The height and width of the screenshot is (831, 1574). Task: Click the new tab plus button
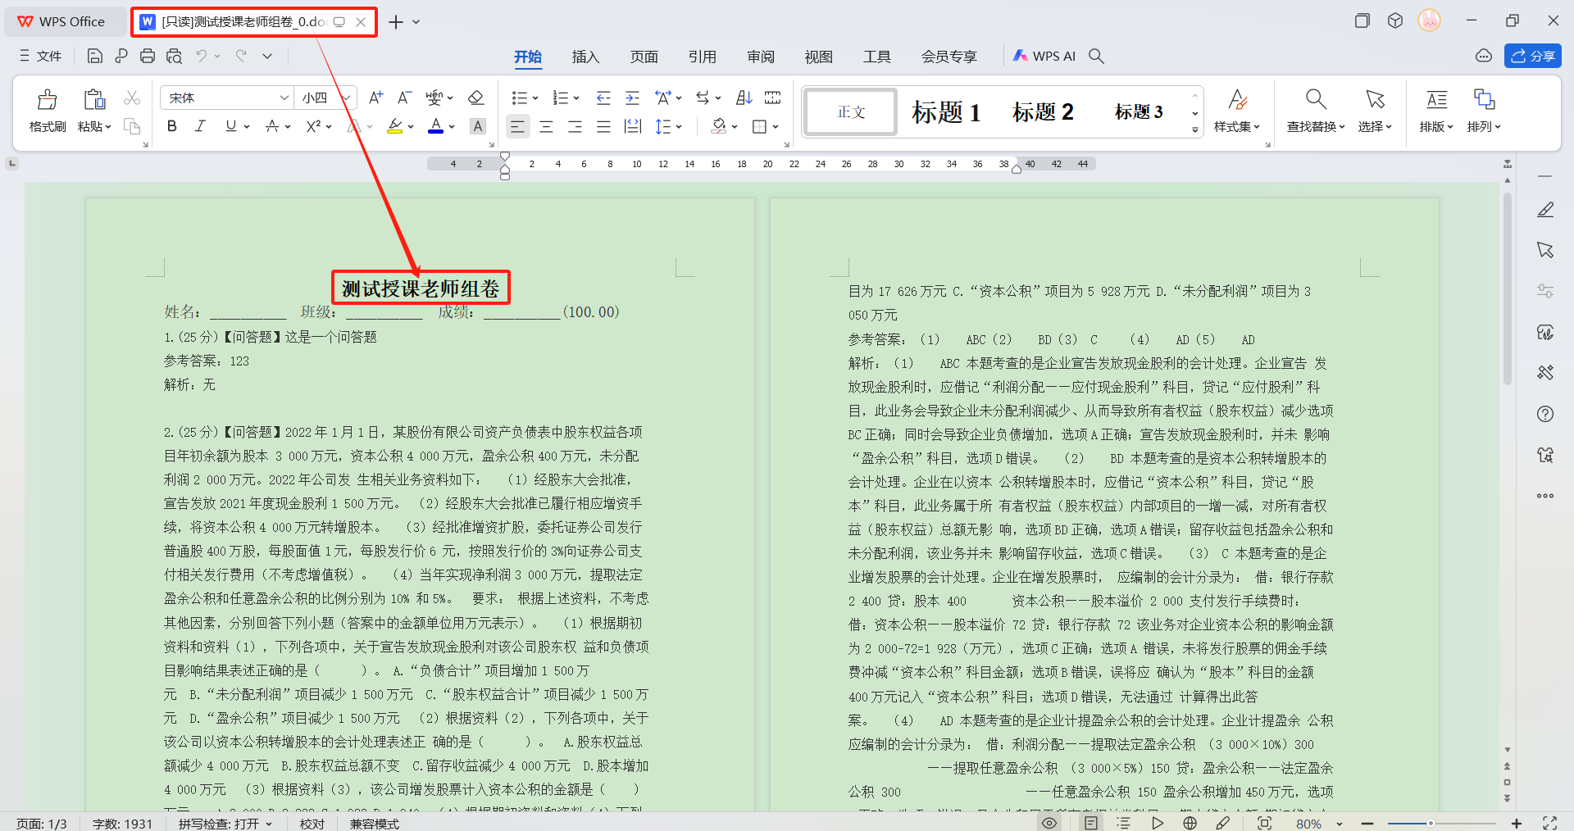point(394,21)
